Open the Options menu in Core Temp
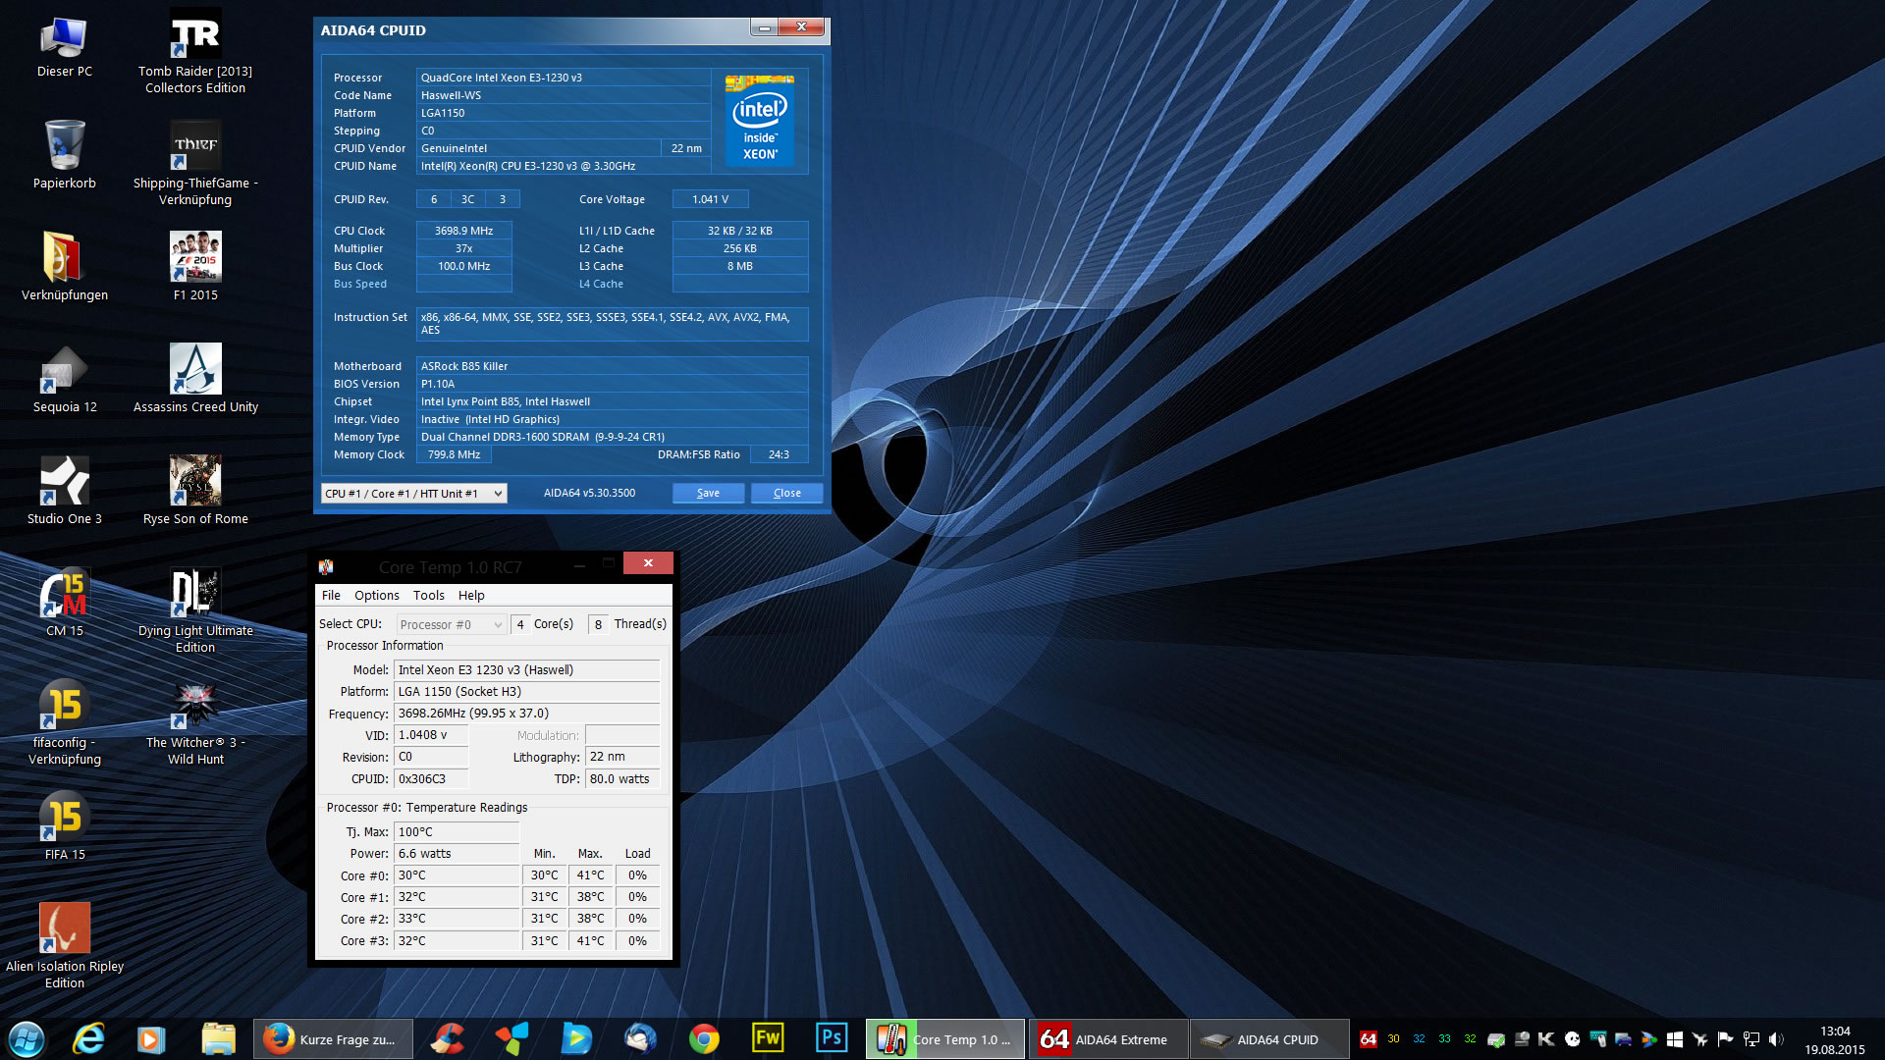Screen dimensions: 1885x1060 pos(376,596)
